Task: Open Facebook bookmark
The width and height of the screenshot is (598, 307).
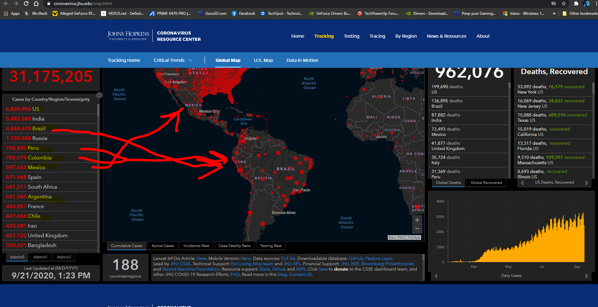Action: pos(243,13)
